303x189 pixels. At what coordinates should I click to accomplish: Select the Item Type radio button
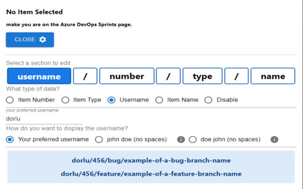[x=65, y=100]
